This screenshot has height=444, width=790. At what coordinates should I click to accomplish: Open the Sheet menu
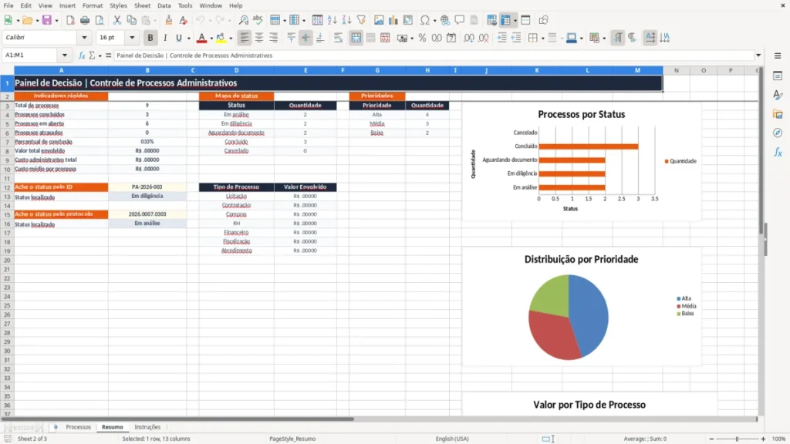click(142, 5)
